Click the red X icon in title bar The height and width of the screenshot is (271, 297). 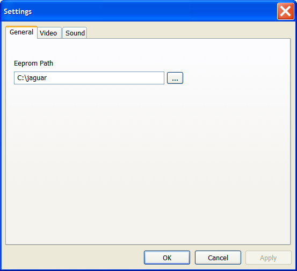click(x=285, y=11)
